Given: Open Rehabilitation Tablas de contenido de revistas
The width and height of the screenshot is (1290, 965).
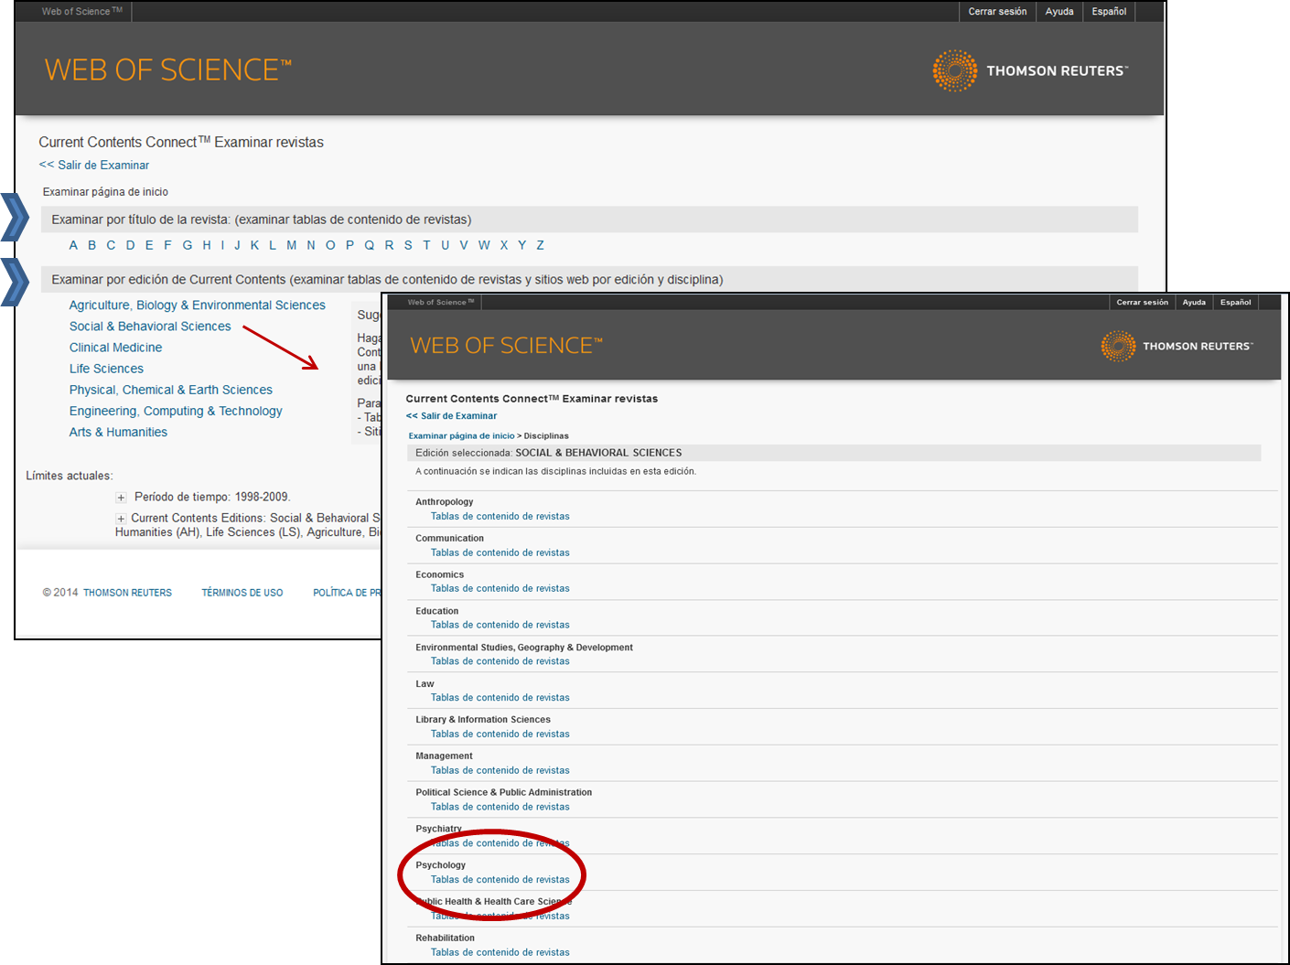Looking at the screenshot, I should coord(500,953).
